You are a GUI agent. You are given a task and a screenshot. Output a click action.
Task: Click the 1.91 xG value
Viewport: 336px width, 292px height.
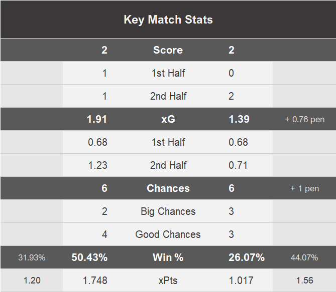[x=97, y=119]
